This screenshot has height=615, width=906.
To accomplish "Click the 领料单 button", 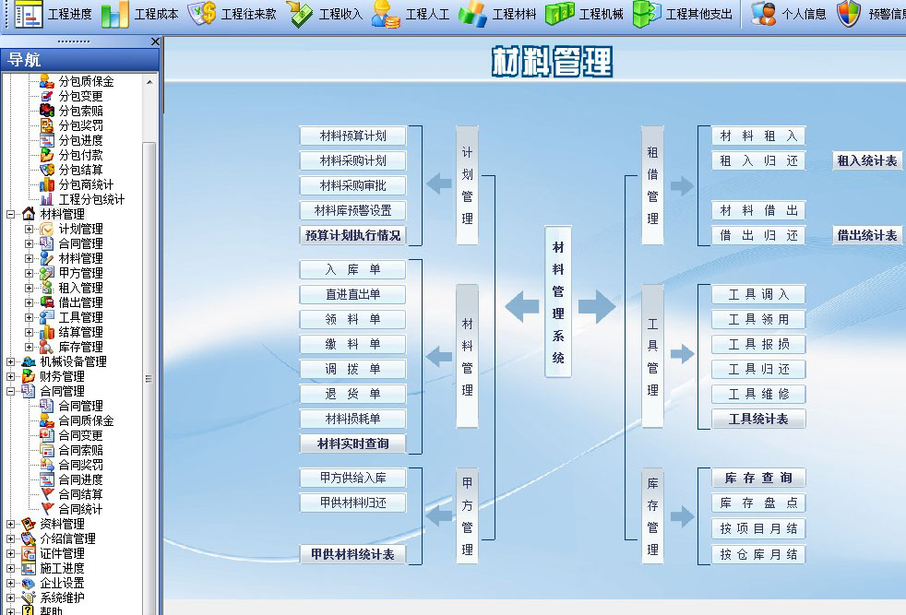I will (352, 319).
